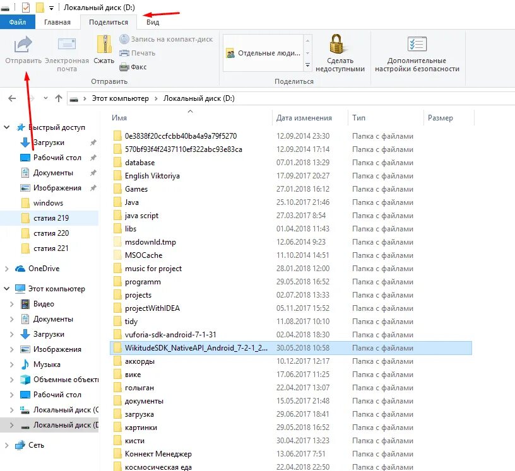
Task: Open the Файл menu tab
Action: click(18, 22)
